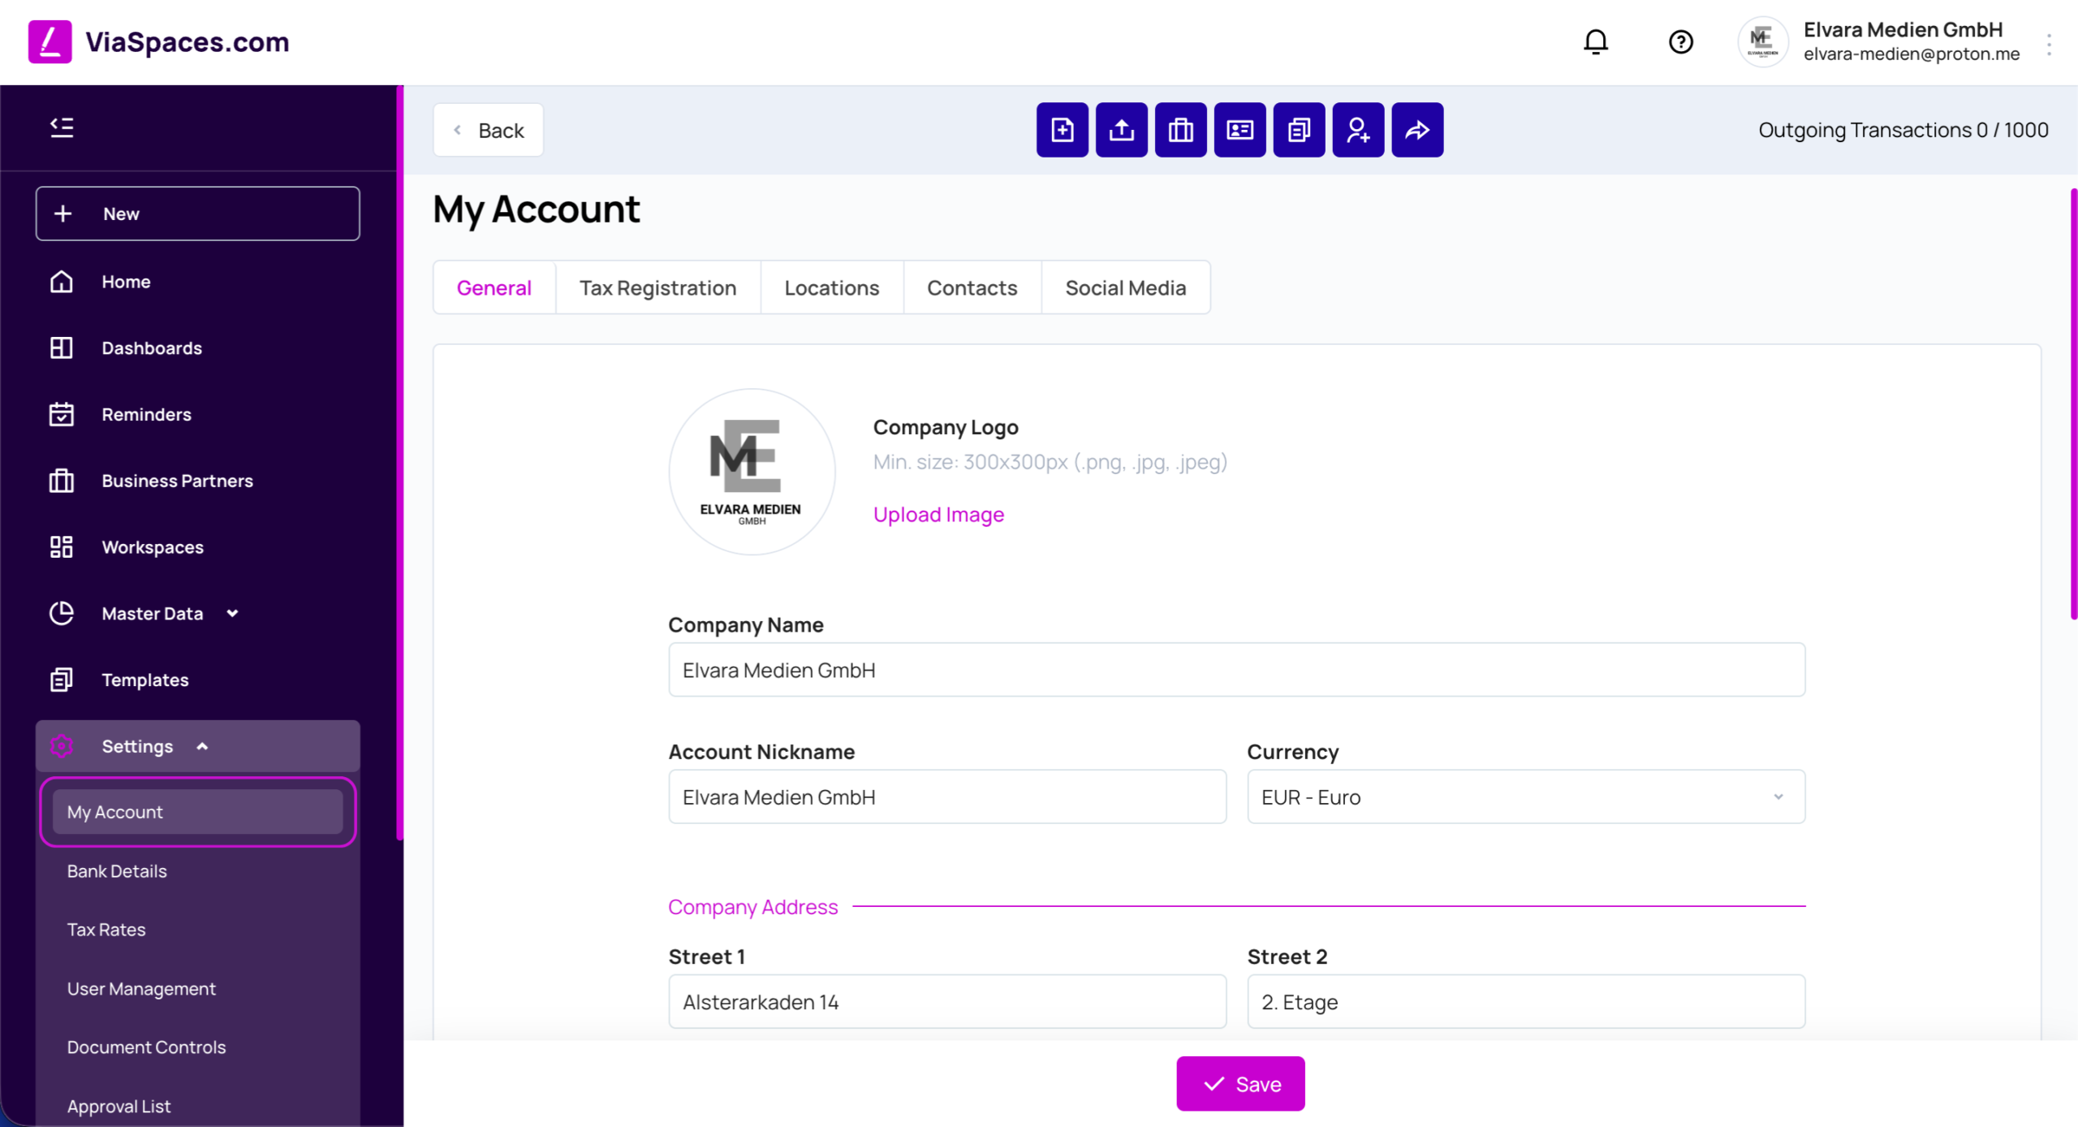Collapse the sidebar with the menu icon
Viewport: 2078px width, 1127px height.
pyautogui.click(x=62, y=127)
